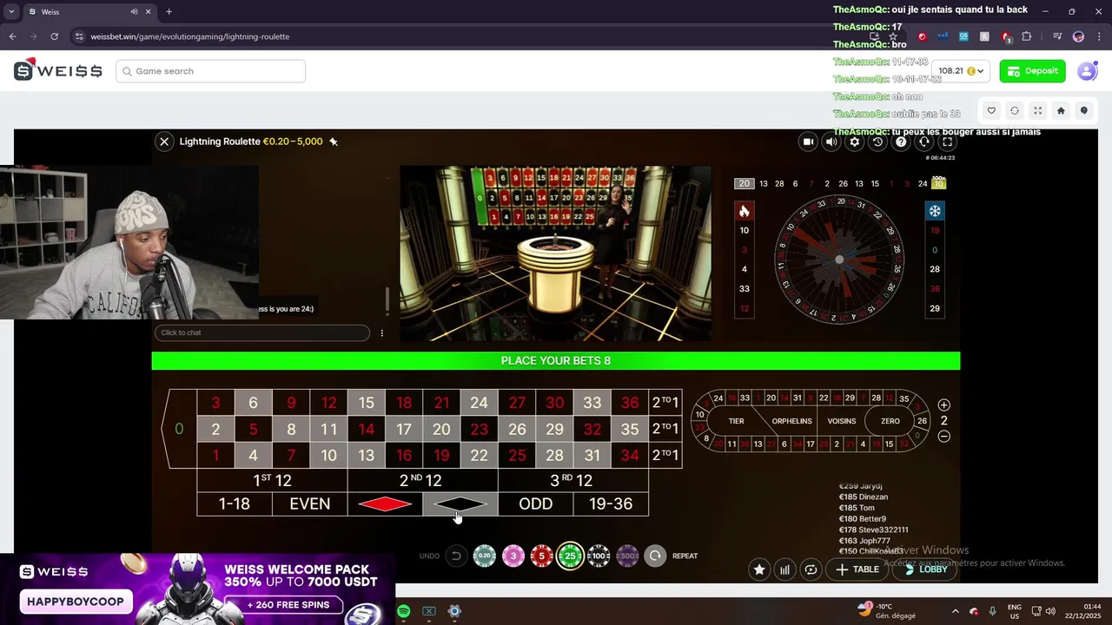Show cold numbers via the snowflake icon

click(935, 211)
